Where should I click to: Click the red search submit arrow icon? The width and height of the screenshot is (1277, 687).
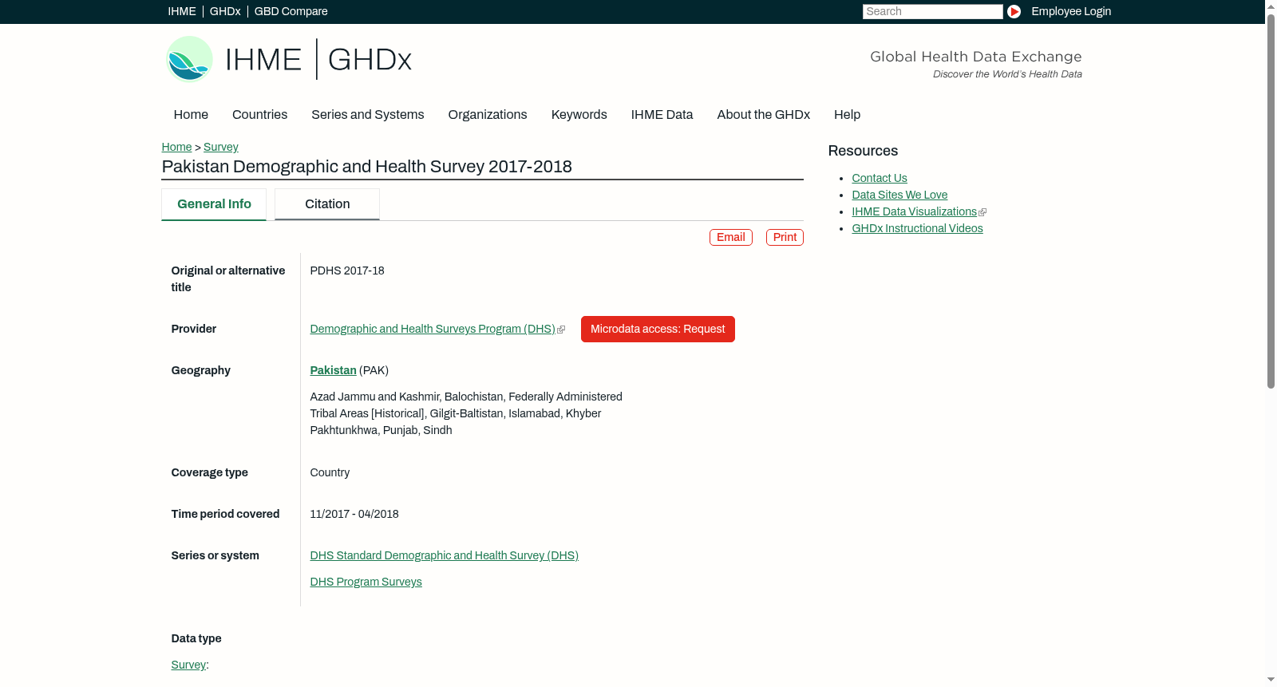coord(1014,11)
